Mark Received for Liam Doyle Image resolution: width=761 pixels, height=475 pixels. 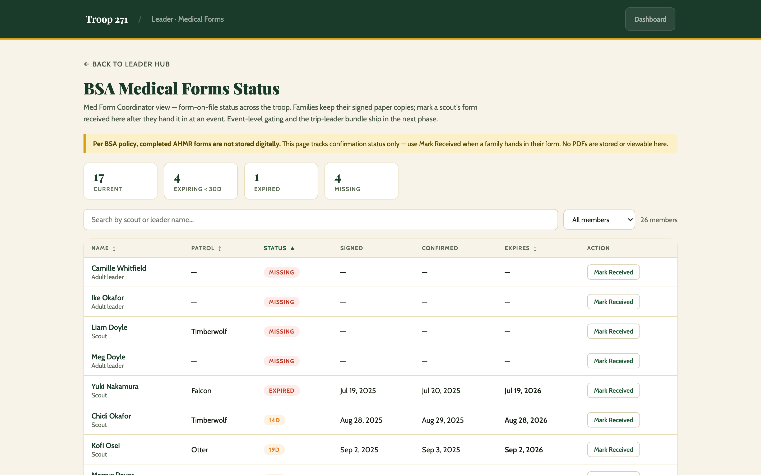click(613, 331)
